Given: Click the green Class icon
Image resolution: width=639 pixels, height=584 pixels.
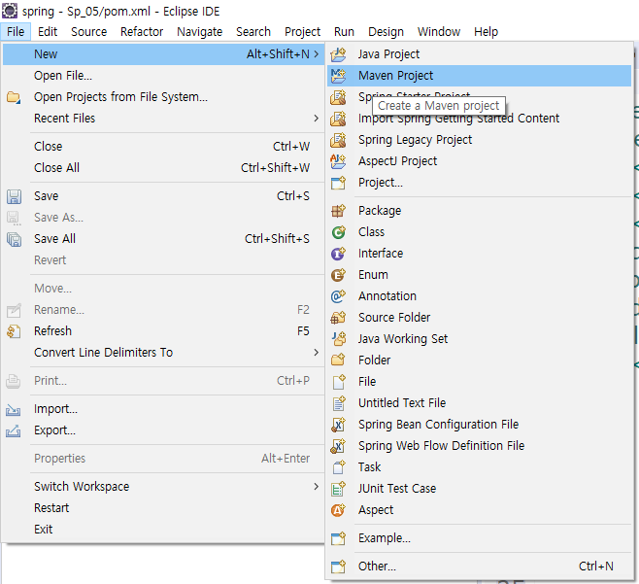Looking at the screenshot, I should [338, 232].
